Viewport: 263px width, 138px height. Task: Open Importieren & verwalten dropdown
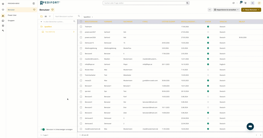coord(226,10)
